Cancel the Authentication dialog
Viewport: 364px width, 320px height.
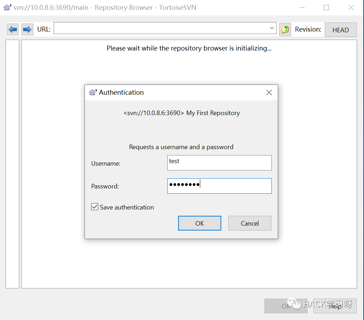click(x=250, y=223)
